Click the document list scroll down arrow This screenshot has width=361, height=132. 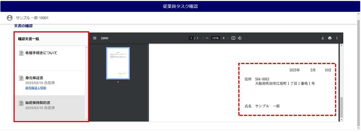86,120
